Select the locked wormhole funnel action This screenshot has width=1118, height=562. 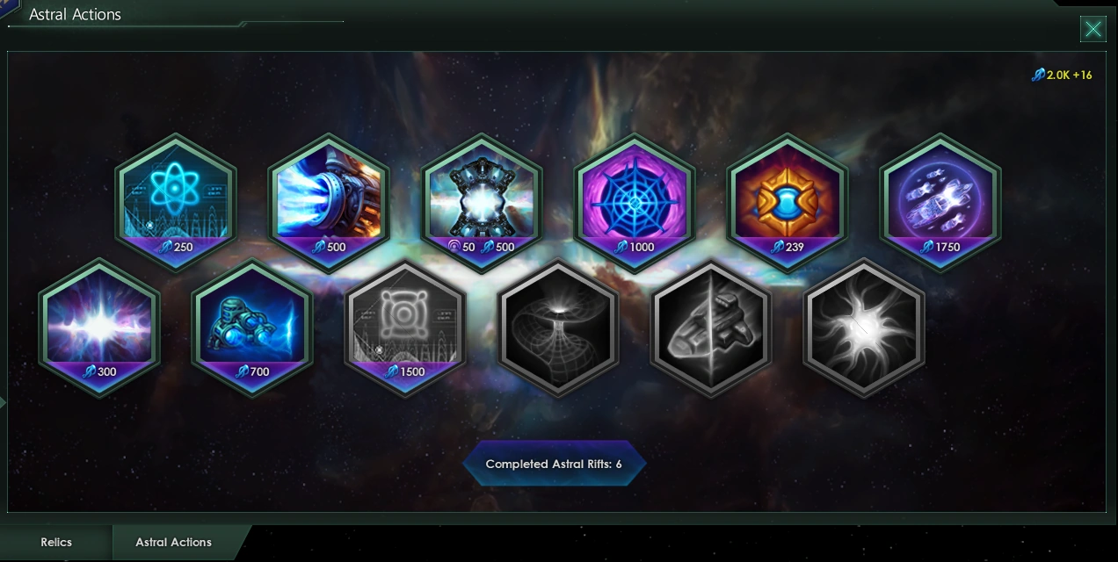(x=558, y=328)
